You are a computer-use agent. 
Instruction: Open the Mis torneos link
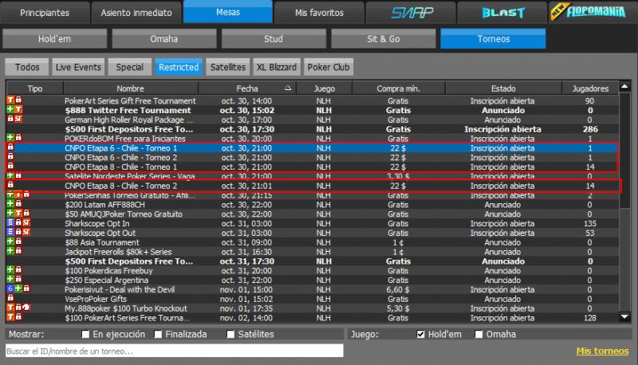[x=602, y=351]
